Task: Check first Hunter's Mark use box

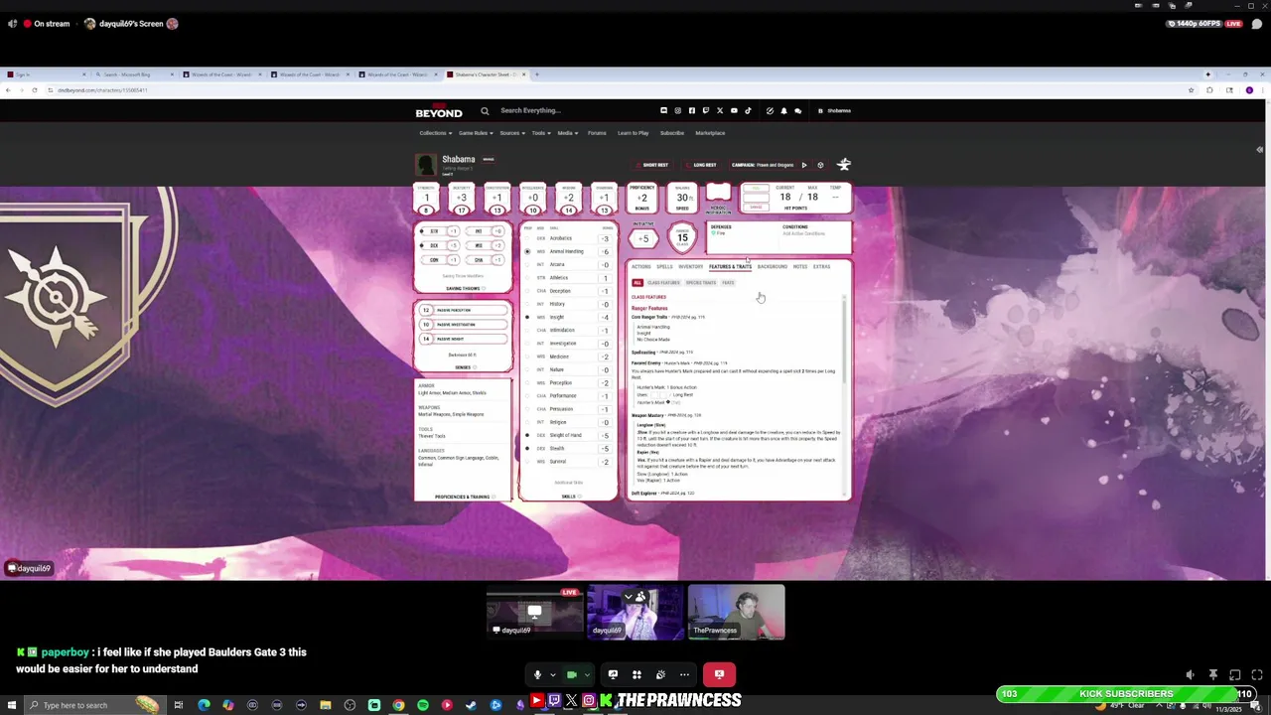Action: pyautogui.click(x=652, y=395)
